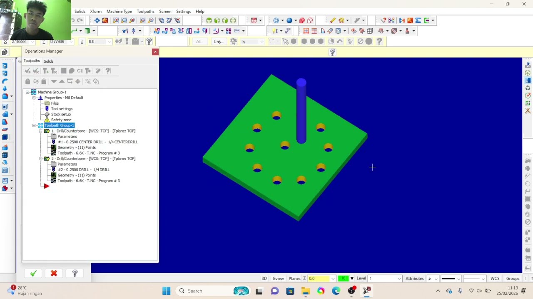Open Geometry (11) Points under operation 2
The image size is (533, 299).
(77, 175)
